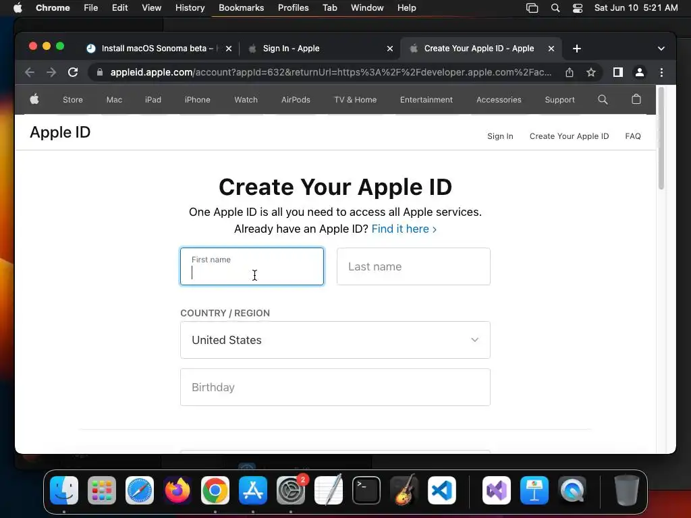Open App Store from the Dock

pyautogui.click(x=253, y=490)
